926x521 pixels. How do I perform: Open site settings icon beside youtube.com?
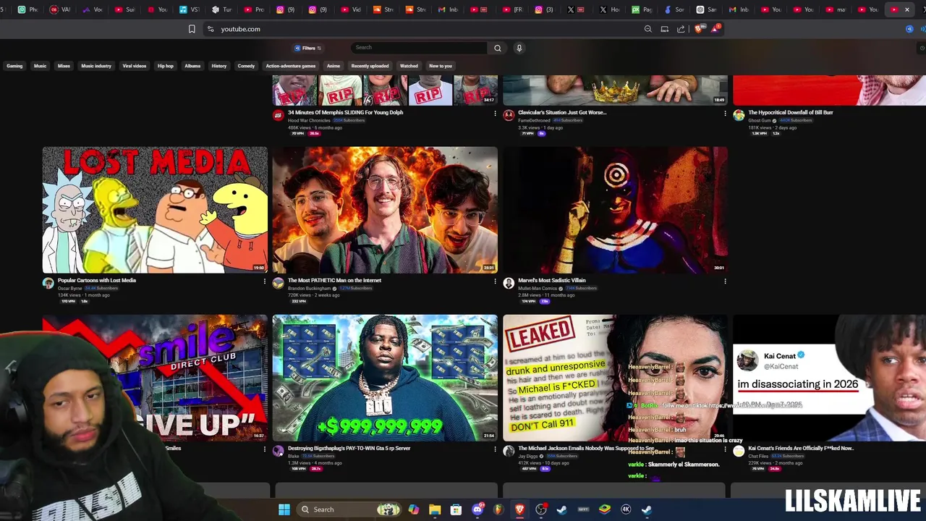[x=211, y=29]
